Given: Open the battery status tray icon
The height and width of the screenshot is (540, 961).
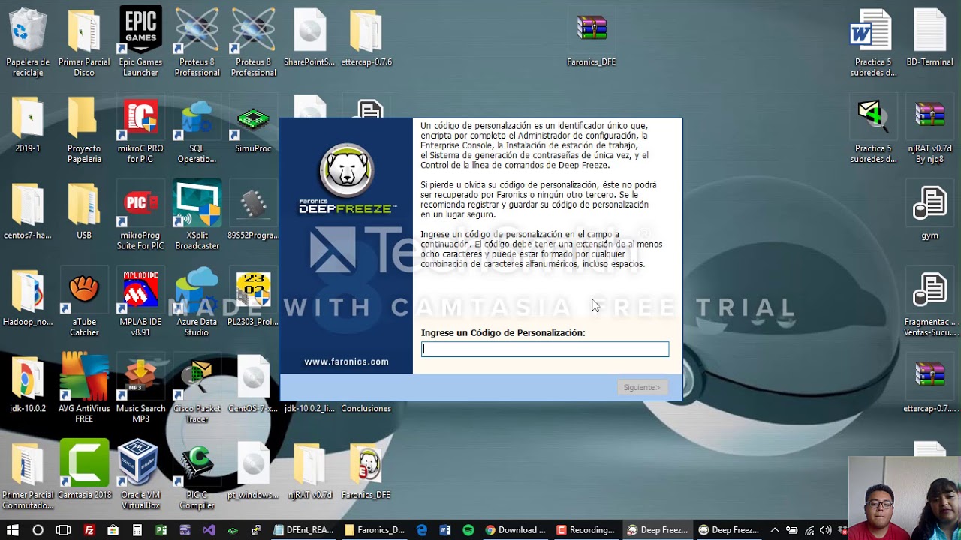Looking at the screenshot, I should coord(791,530).
